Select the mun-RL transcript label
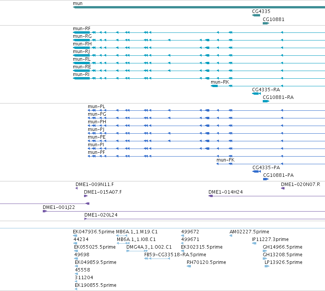This screenshot has width=325, height=291. (x=82, y=59)
